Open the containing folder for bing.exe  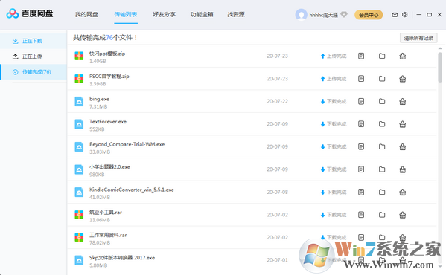(x=382, y=101)
